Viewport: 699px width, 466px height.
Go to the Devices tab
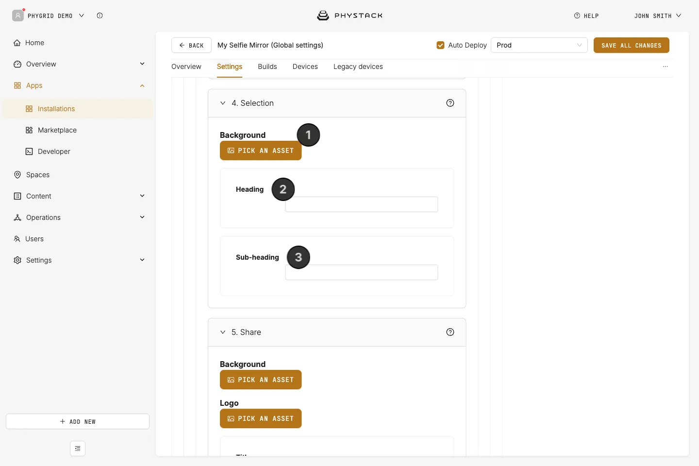(x=305, y=67)
